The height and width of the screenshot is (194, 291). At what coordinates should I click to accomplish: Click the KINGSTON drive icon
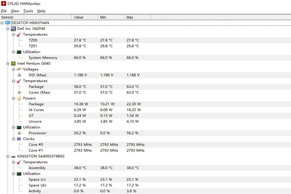(x=13, y=156)
